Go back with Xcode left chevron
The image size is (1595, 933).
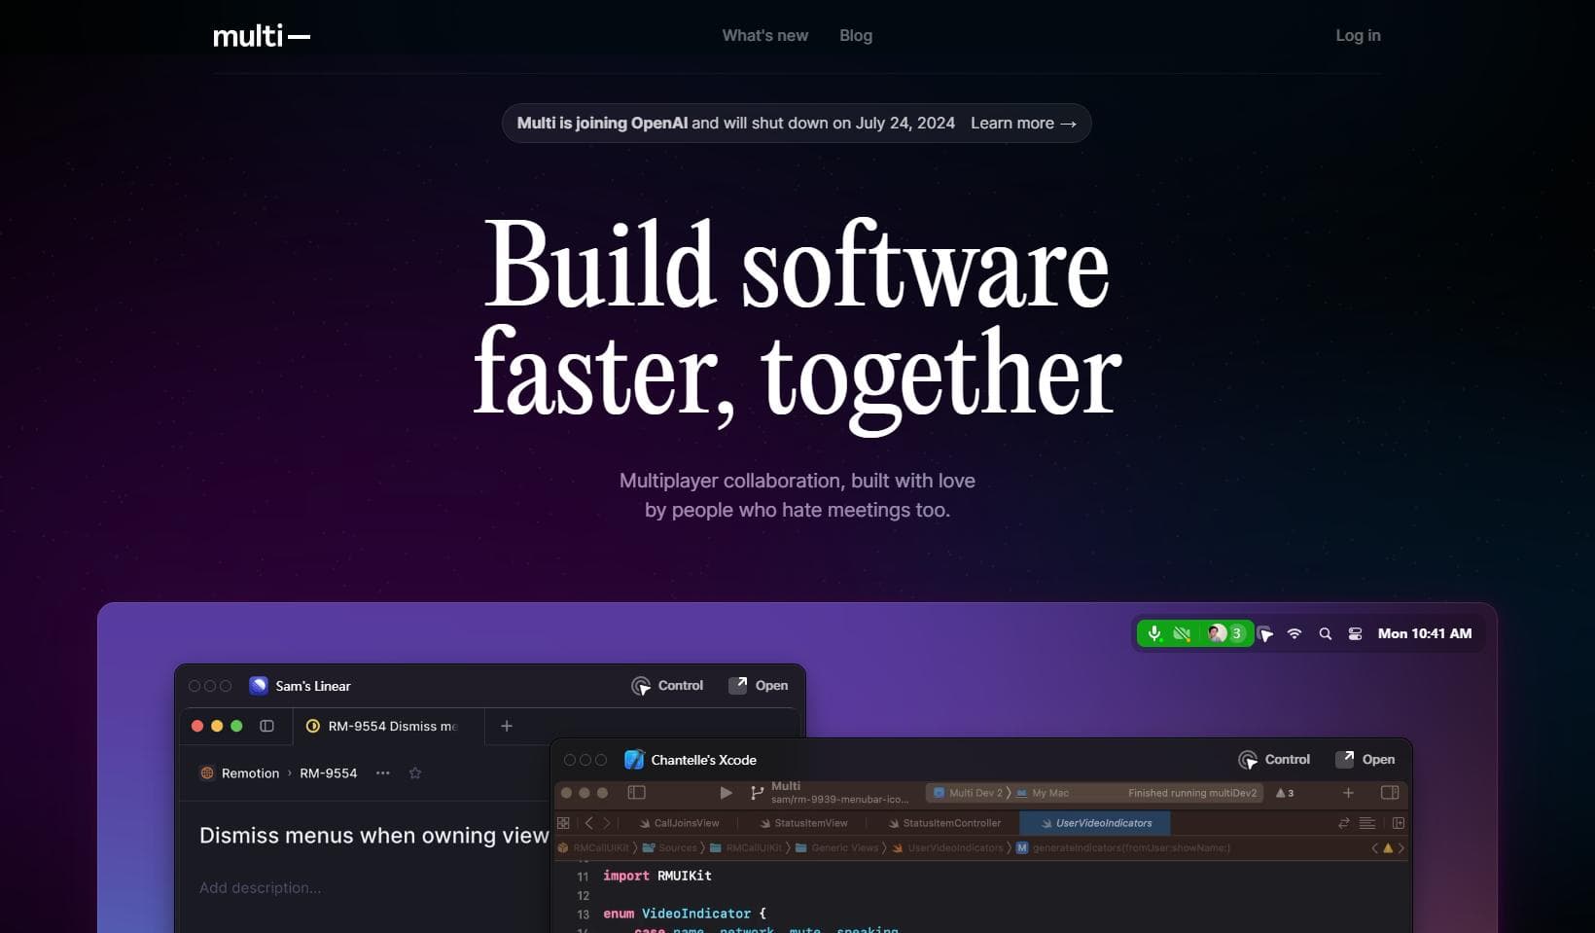click(x=588, y=823)
